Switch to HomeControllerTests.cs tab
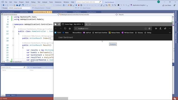Screen dimensions: 178x100 60,12
